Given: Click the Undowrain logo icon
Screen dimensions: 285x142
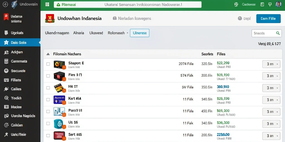Looking at the screenshot, I should 14,4.
